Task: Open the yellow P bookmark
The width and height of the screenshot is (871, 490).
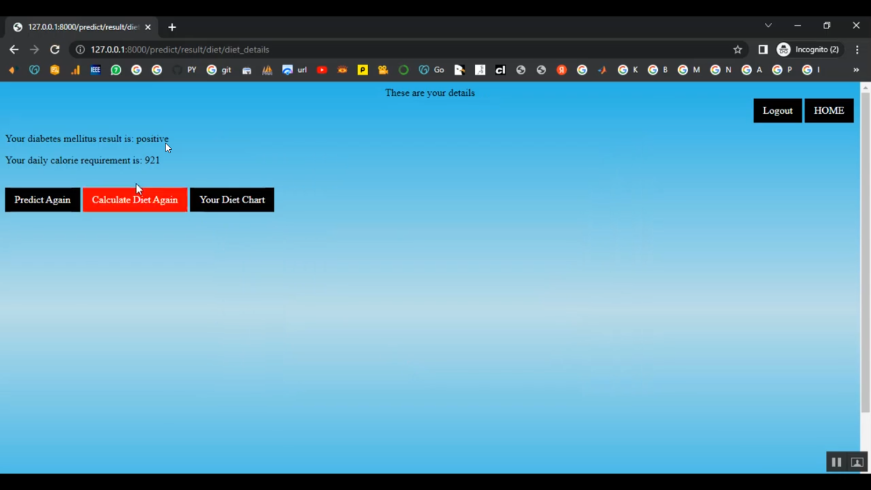Action: coord(363,70)
